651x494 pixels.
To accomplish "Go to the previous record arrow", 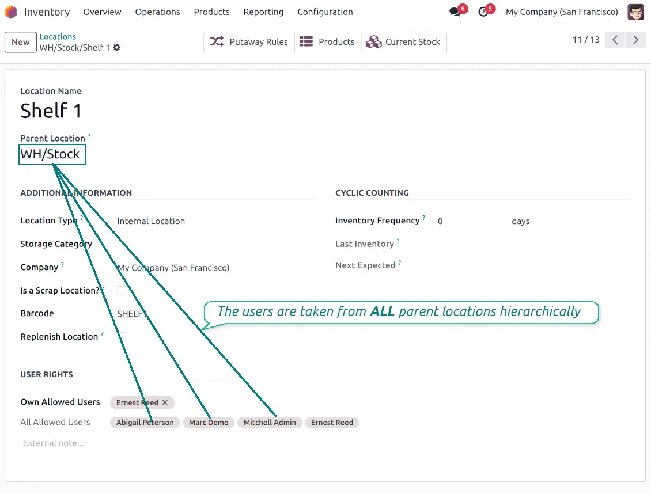I will (615, 40).
